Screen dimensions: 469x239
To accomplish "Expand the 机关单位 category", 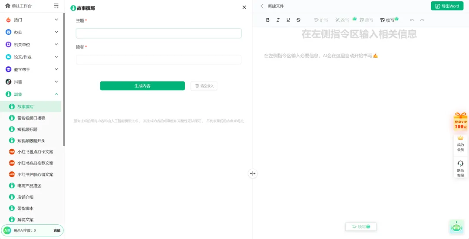I will click(56, 45).
